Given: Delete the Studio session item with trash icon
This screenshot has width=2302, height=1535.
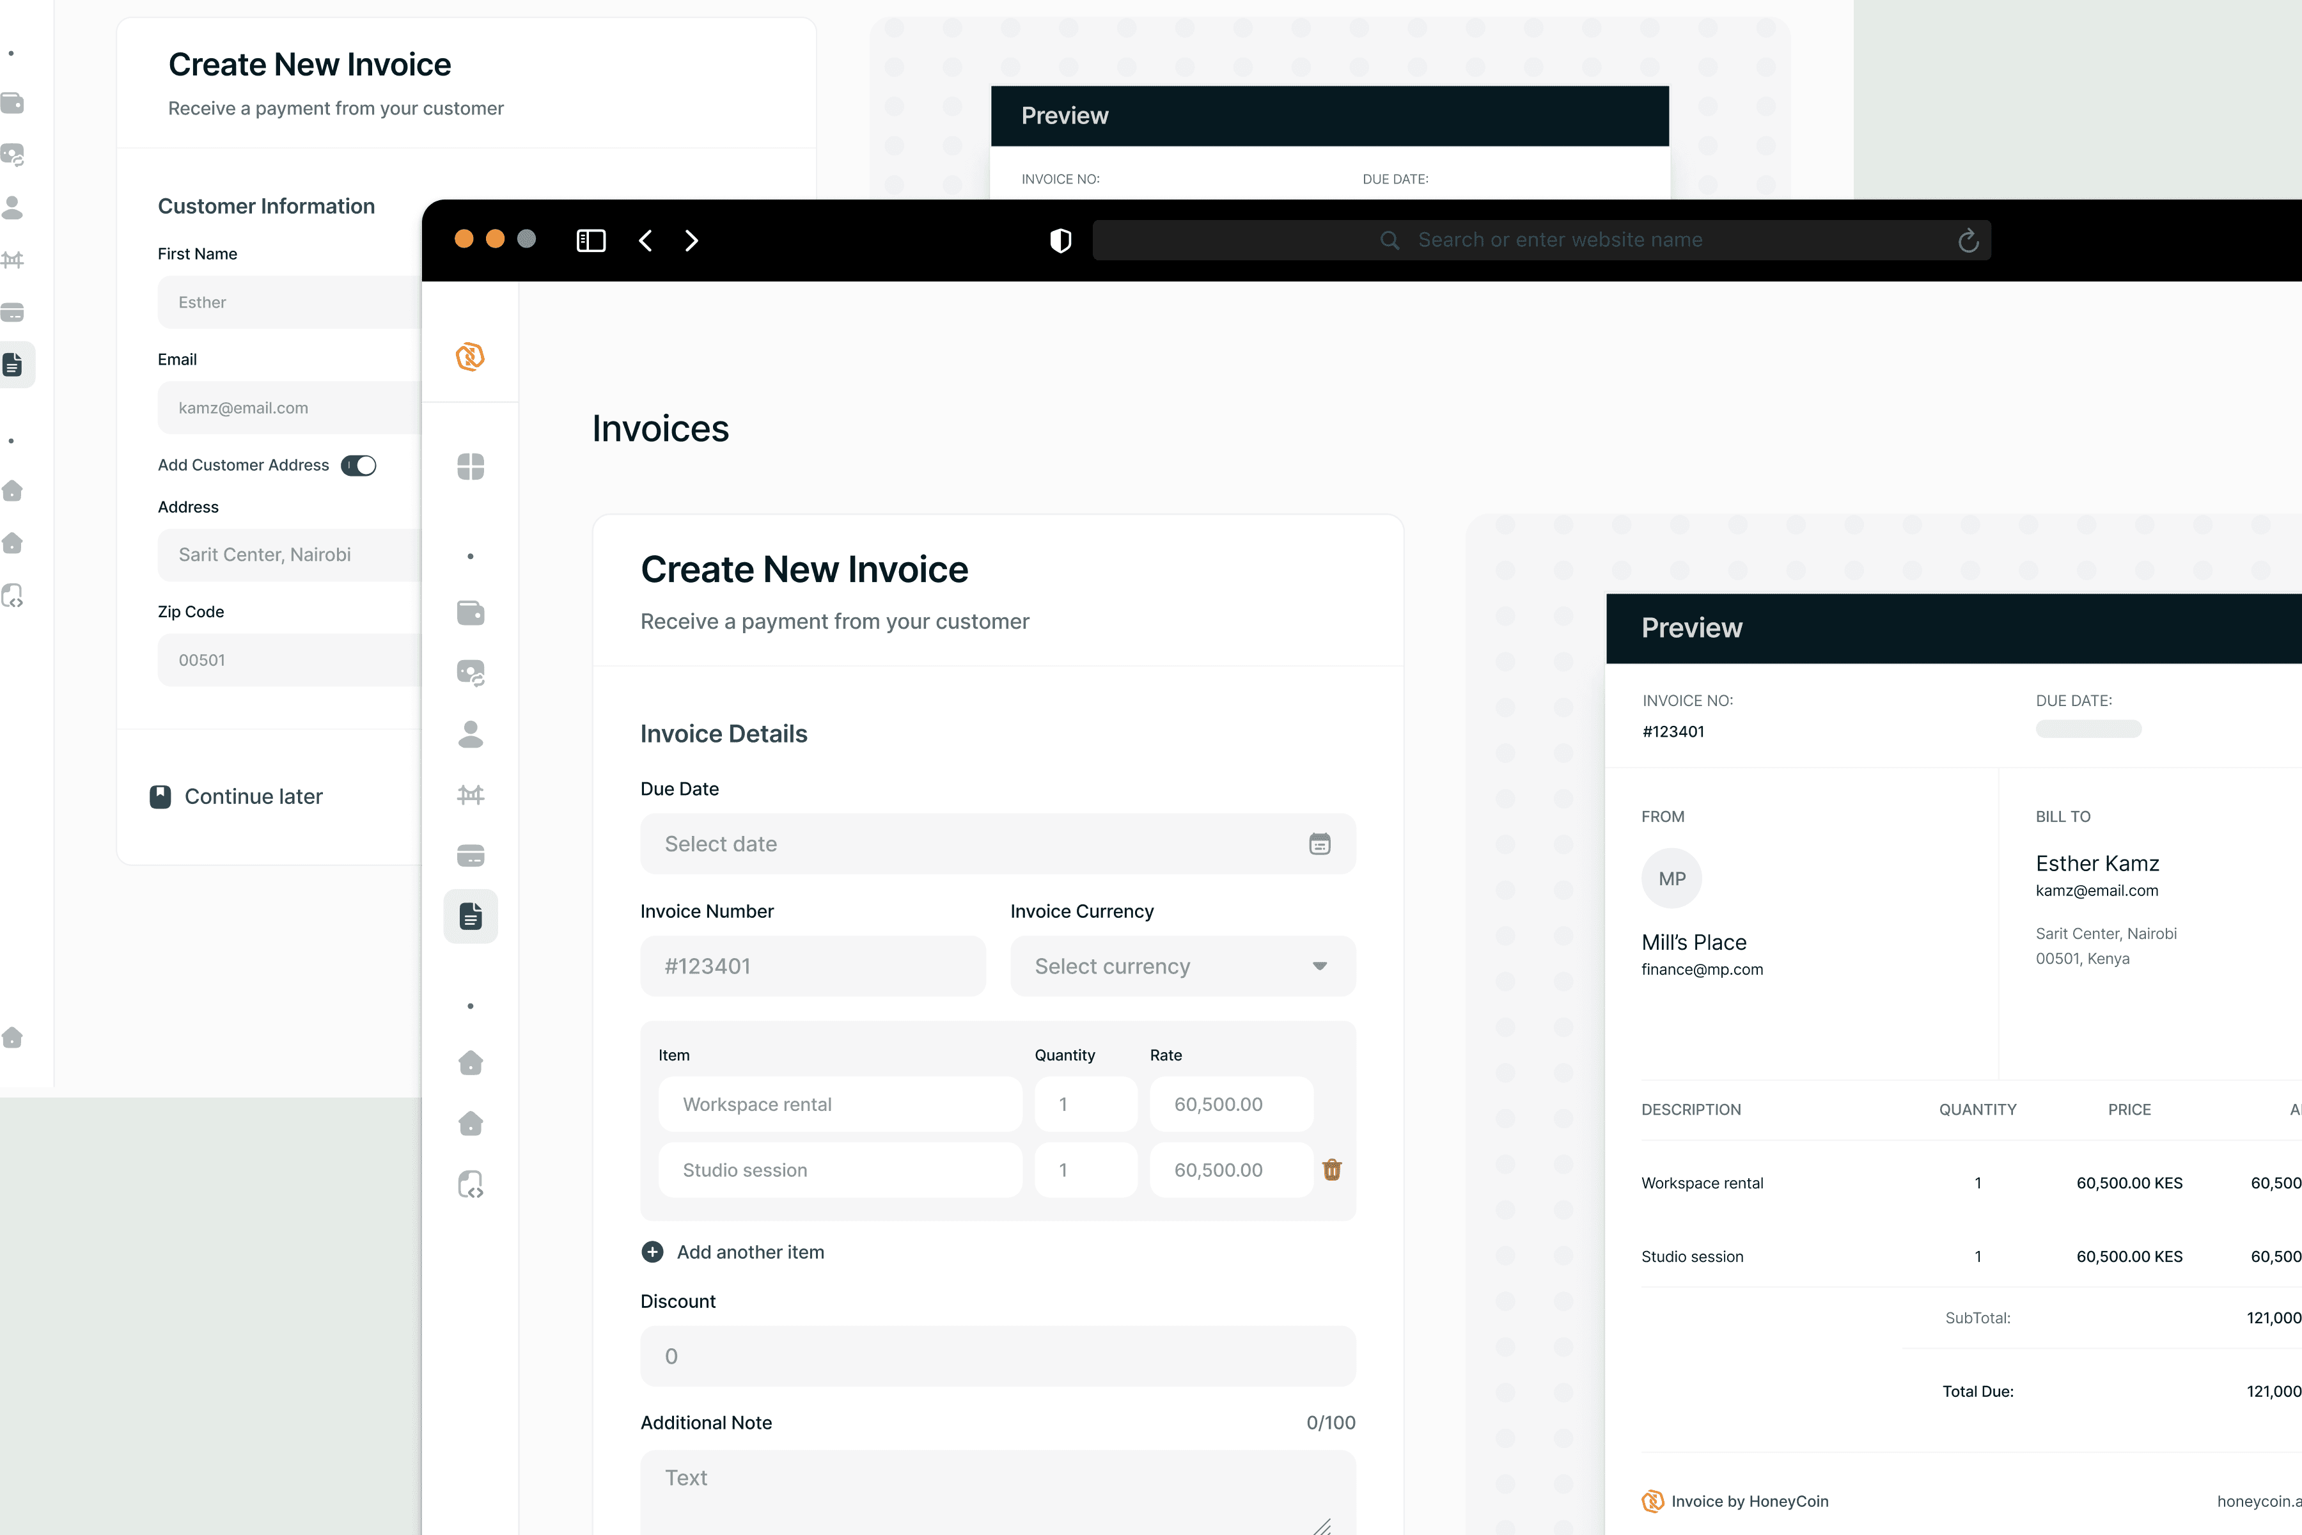Looking at the screenshot, I should [1332, 1170].
